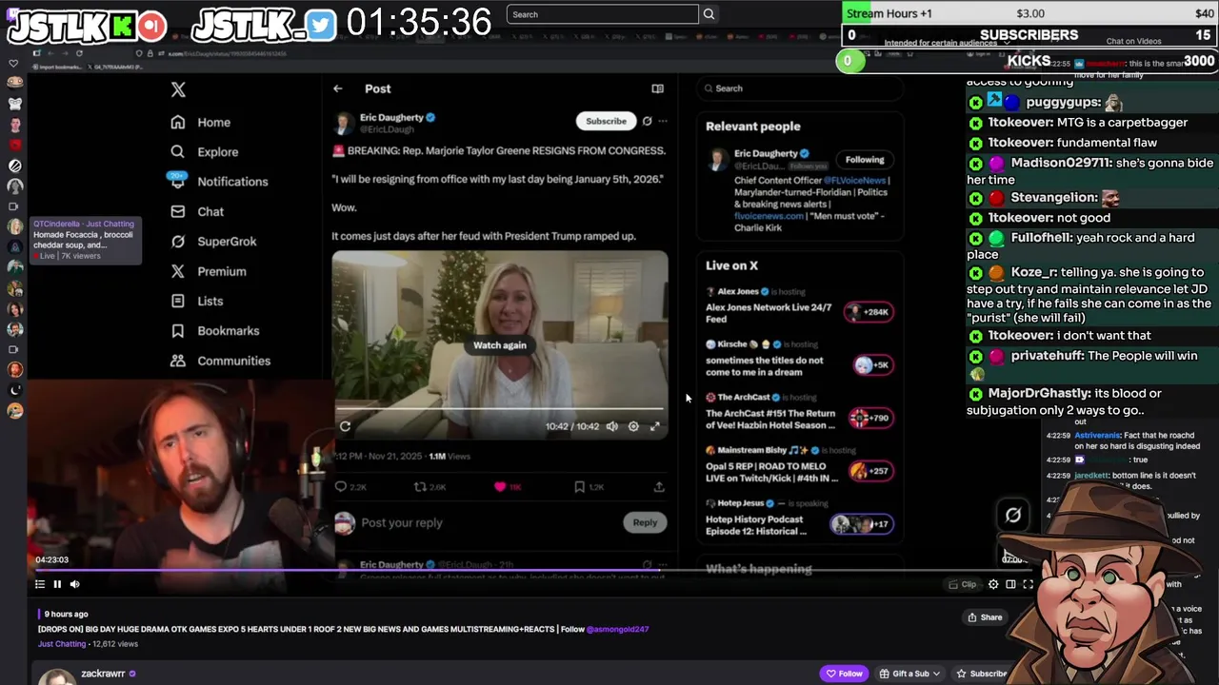
Task: Open the X video settings gear
Action: tap(633, 426)
